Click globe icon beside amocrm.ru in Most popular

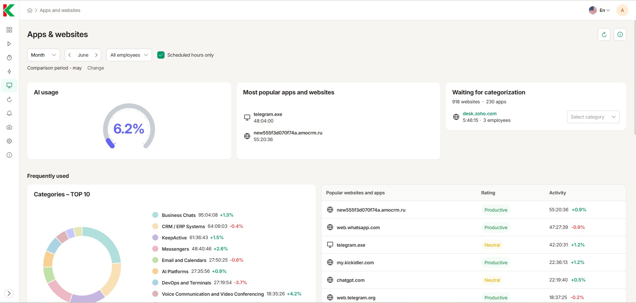click(247, 136)
